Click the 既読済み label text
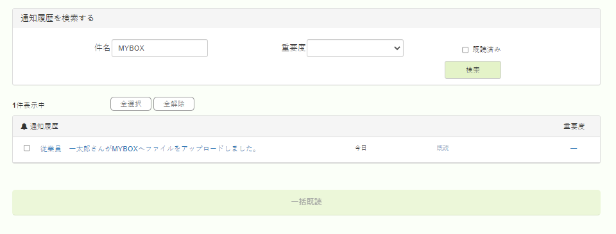Screen dimensions: 616x234 (487, 49)
